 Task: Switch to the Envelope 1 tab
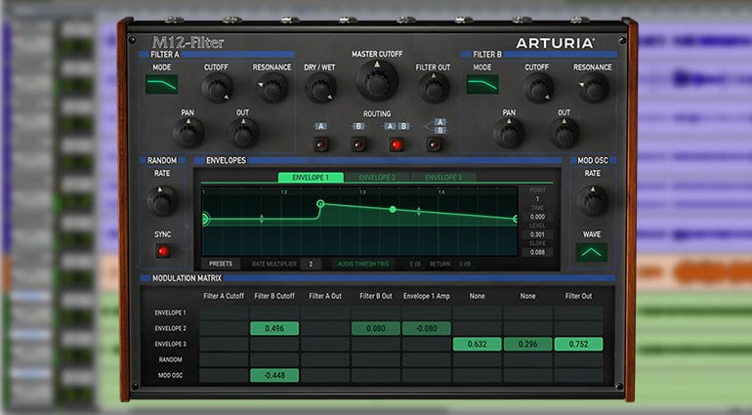(311, 178)
